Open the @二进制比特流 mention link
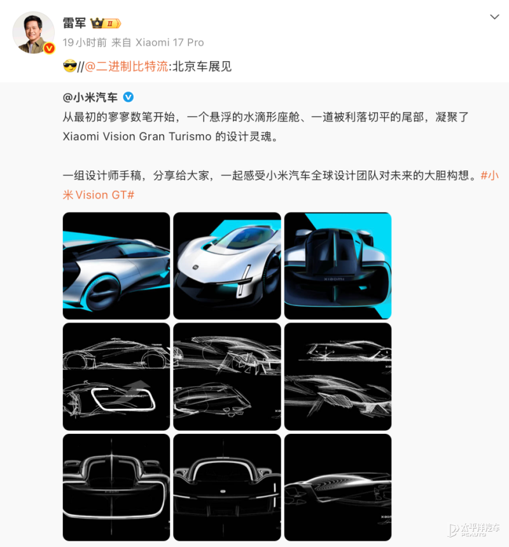The width and height of the screenshot is (509, 547). 126,66
